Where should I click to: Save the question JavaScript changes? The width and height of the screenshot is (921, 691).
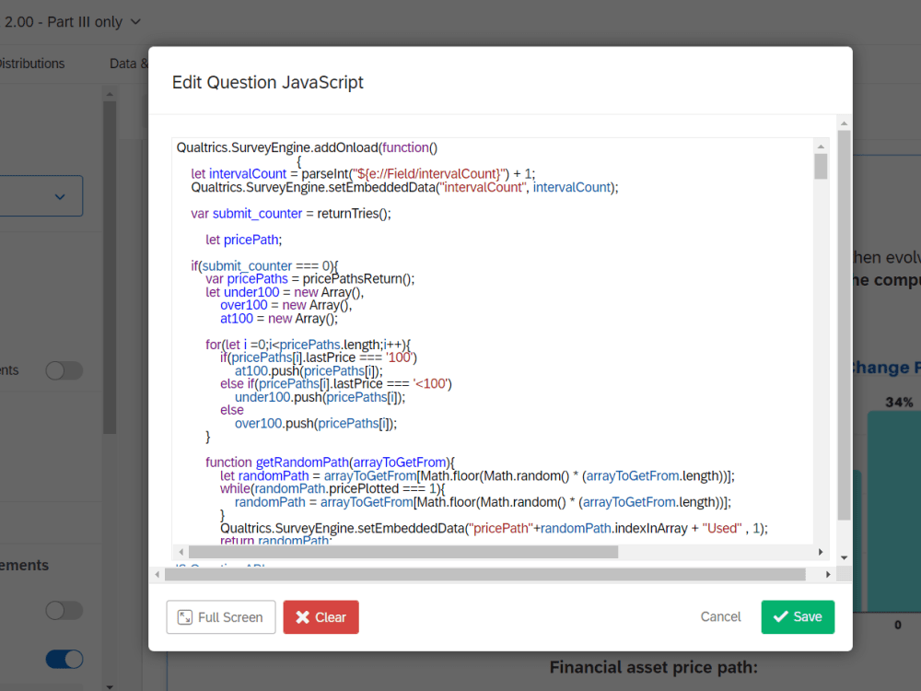click(798, 617)
